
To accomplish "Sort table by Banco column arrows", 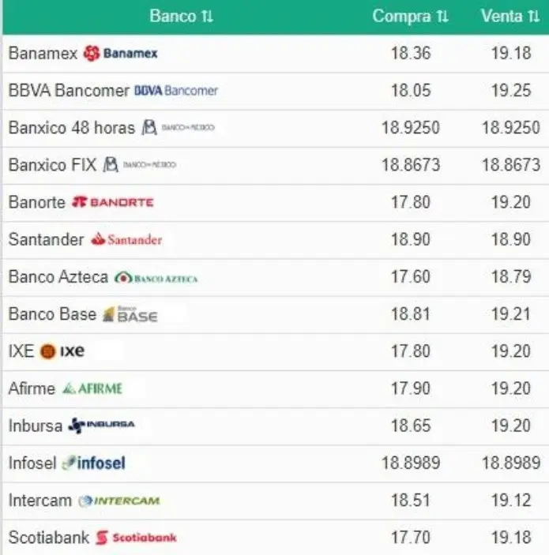I will [x=208, y=17].
